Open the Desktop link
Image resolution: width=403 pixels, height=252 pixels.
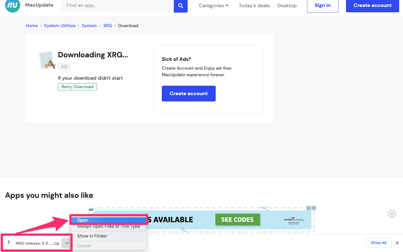tap(287, 6)
